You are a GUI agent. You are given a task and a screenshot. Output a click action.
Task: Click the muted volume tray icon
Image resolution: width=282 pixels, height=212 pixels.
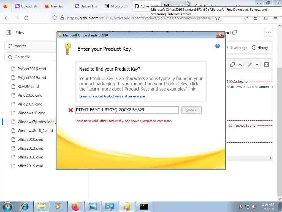pyautogui.click(x=254, y=207)
